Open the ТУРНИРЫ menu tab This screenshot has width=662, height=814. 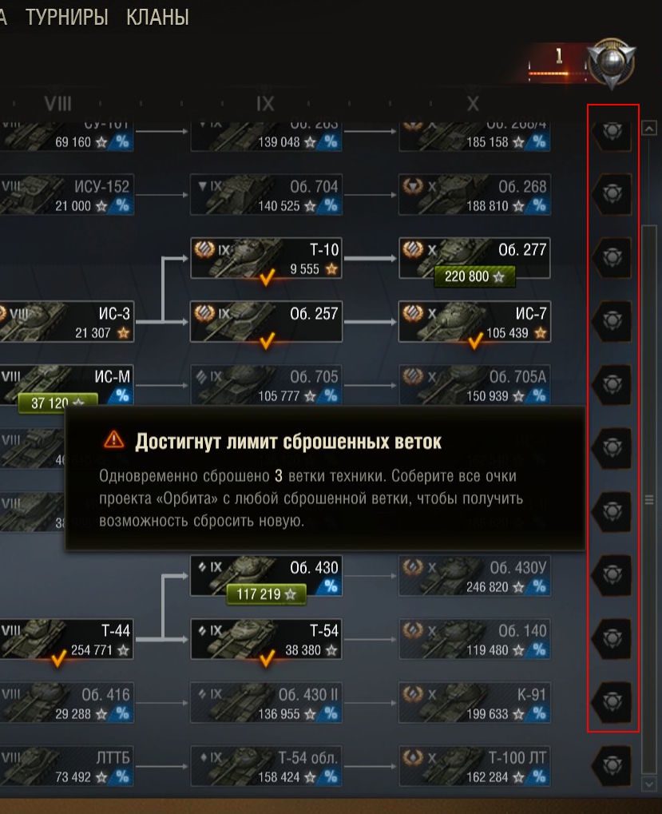(x=67, y=17)
